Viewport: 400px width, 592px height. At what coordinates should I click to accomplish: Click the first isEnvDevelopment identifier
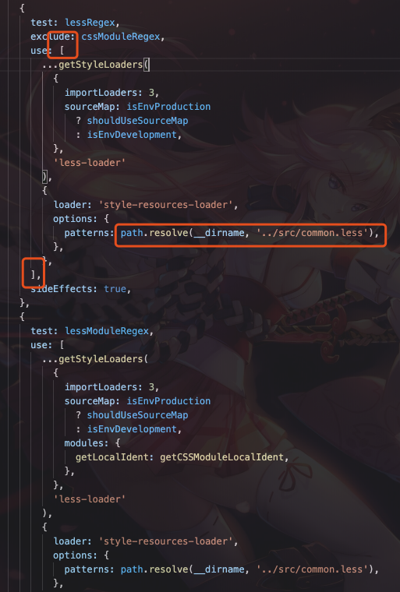click(132, 135)
